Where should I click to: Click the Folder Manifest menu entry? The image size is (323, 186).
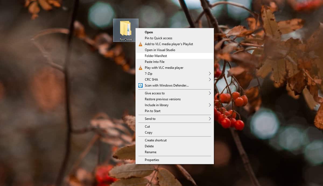(175, 56)
